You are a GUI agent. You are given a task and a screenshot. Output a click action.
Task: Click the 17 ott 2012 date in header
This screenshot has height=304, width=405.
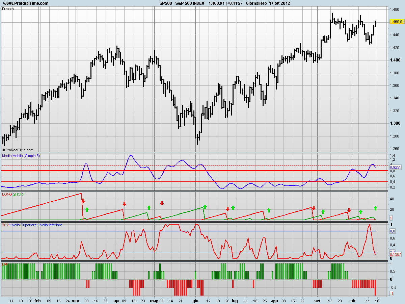pos(279,3)
